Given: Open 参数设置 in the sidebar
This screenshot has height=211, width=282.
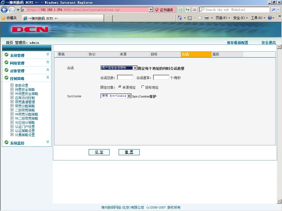Looking at the screenshot, I should pos(21,85).
